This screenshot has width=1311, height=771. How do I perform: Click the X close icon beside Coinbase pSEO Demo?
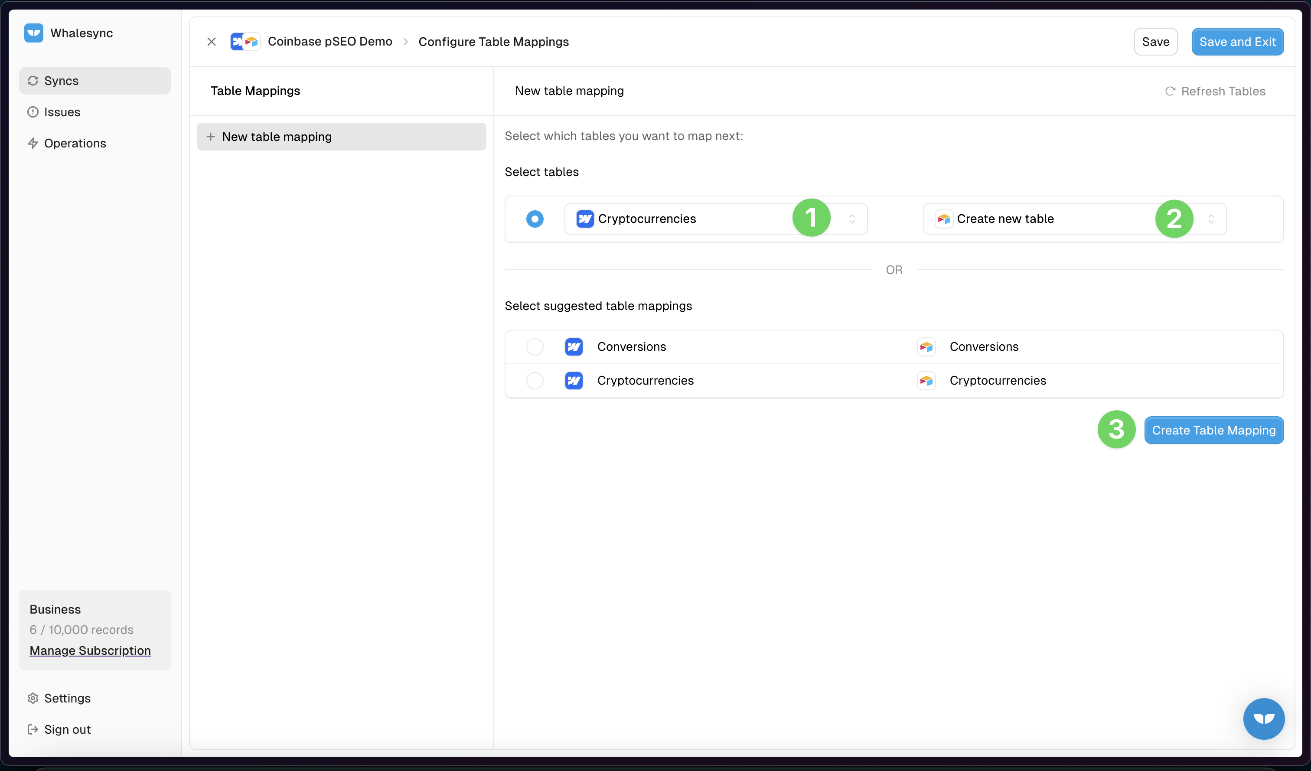tap(211, 42)
